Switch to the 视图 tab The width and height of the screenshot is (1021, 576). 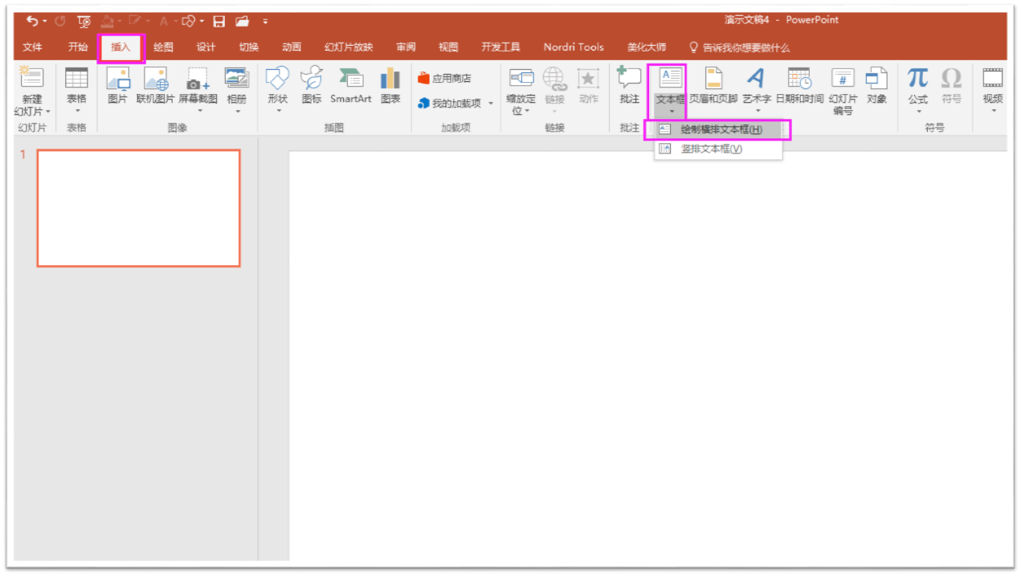point(448,47)
